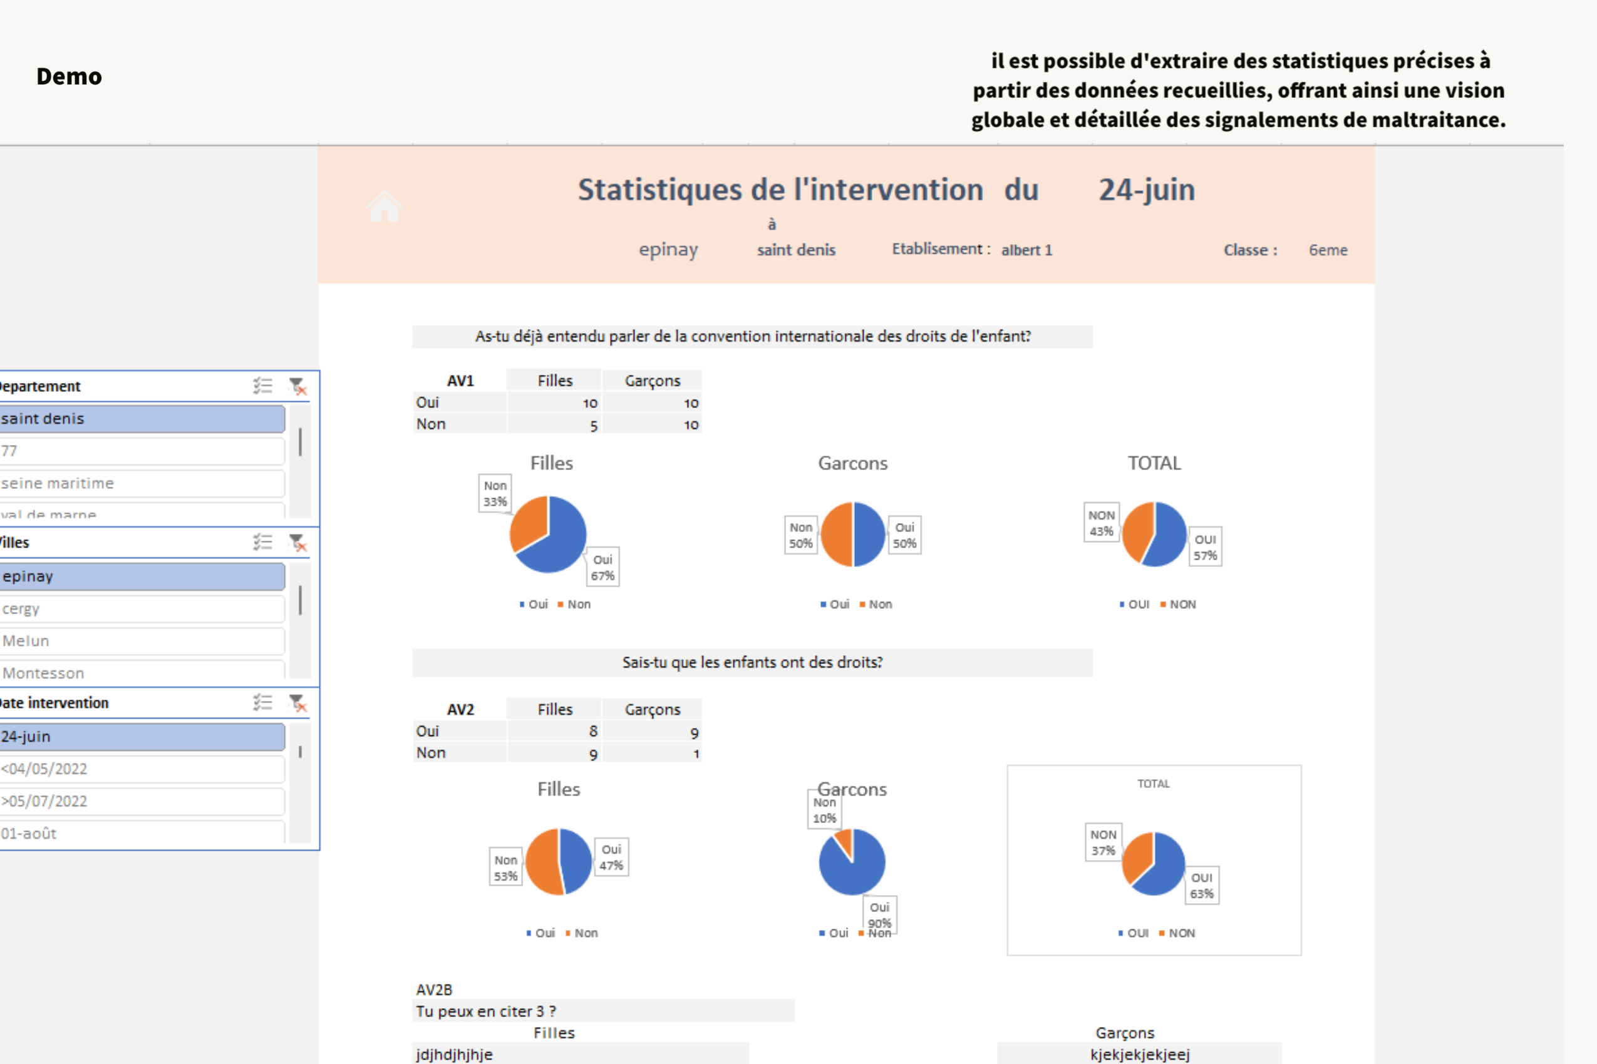Select 01-août in the Date intervention slicer
This screenshot has height=1064, width=1597.
(x=142, y=832)
